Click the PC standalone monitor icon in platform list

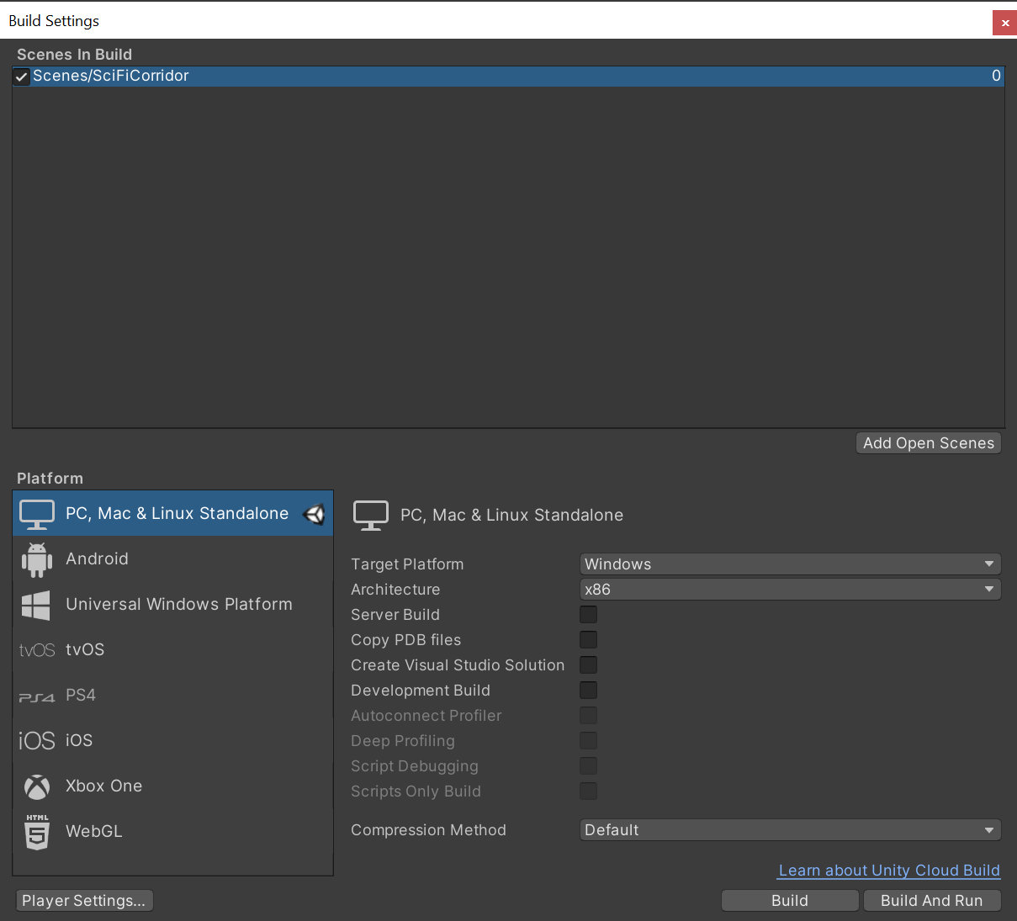[x=37, y=514]
